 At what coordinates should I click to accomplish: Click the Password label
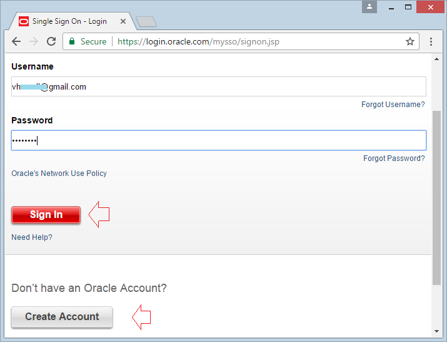(x=32, y=120)
